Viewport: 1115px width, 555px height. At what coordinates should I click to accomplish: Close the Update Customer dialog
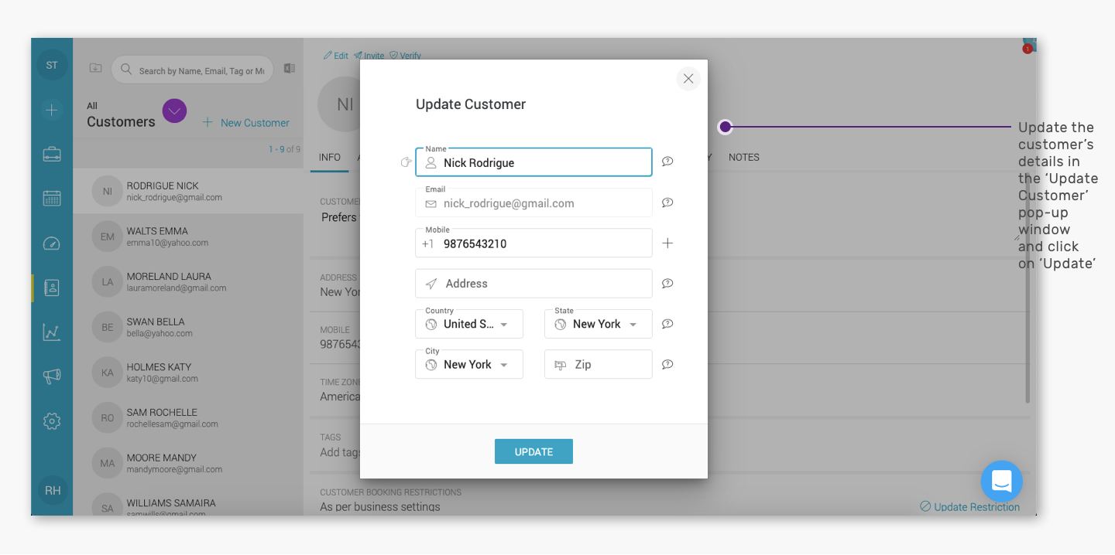tap(688, 79)
